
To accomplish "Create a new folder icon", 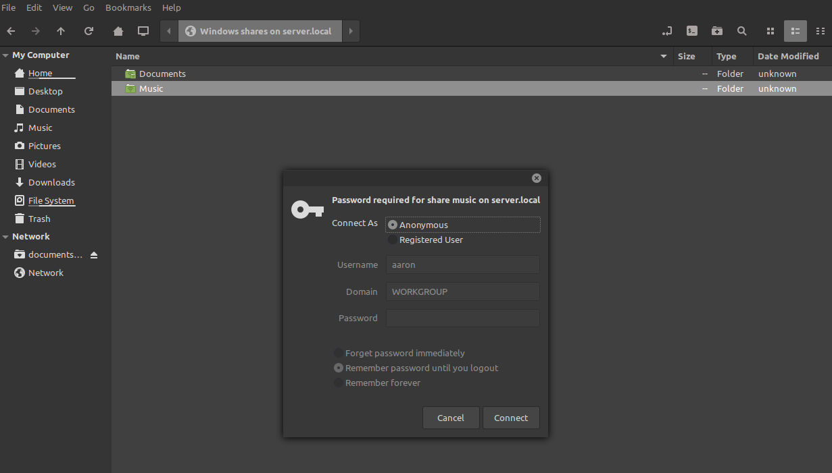I will pos(717,31).
